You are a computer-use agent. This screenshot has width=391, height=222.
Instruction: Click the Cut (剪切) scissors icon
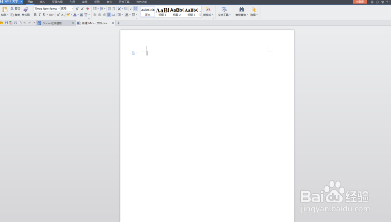pyautogui.click(x=12, y=9)
